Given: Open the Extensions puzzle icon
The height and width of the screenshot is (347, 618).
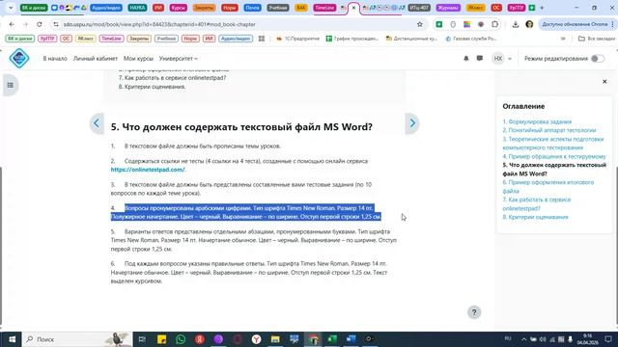Looking at the screenshot, I should [x=494, y=24].
